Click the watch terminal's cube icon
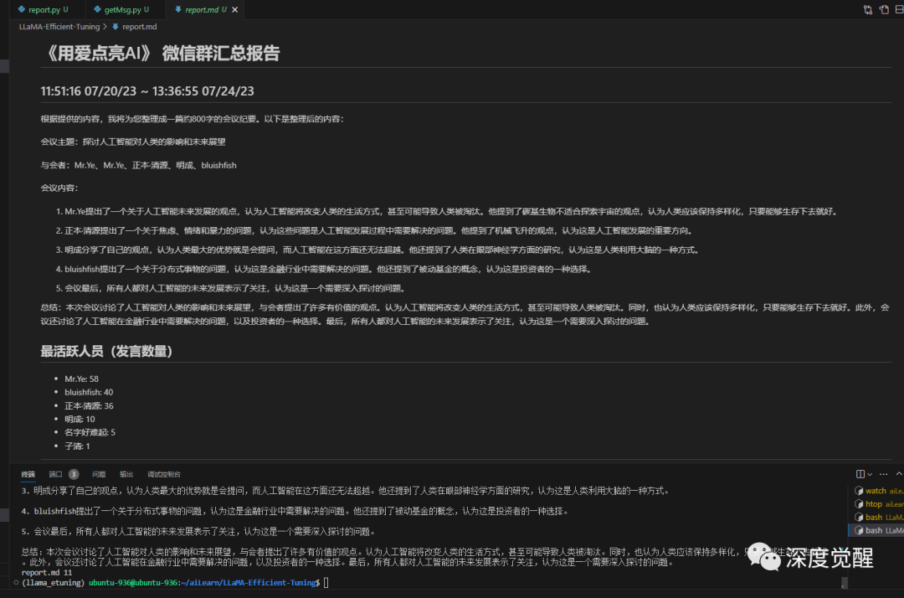This screenshot has width=904, height=598. 859,491
